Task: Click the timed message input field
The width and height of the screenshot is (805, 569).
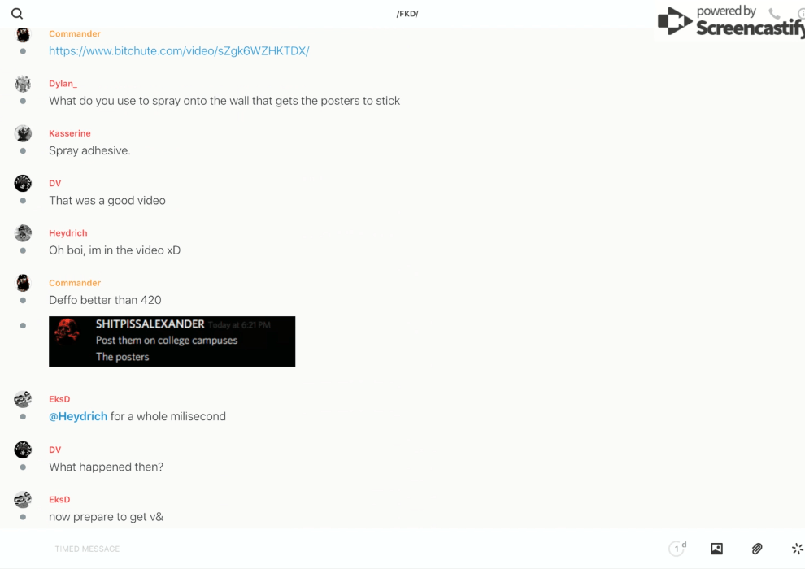Action: coord(325,549)
